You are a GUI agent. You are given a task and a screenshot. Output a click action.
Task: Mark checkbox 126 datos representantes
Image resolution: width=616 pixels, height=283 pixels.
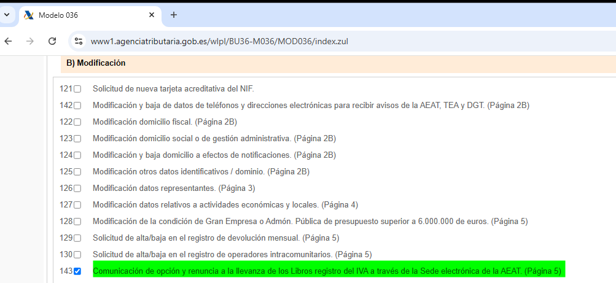pyautogui.click(x=77, y=188)
